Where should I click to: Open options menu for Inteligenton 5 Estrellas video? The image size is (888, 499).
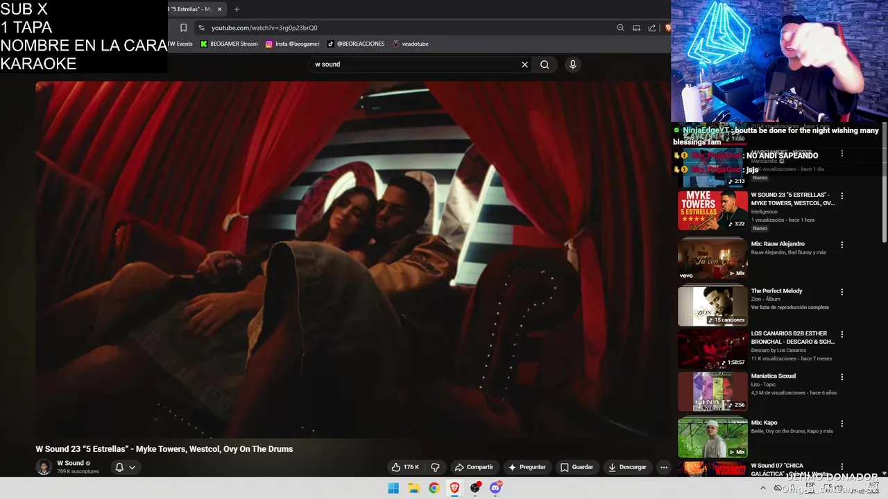[x=842, y=196]
